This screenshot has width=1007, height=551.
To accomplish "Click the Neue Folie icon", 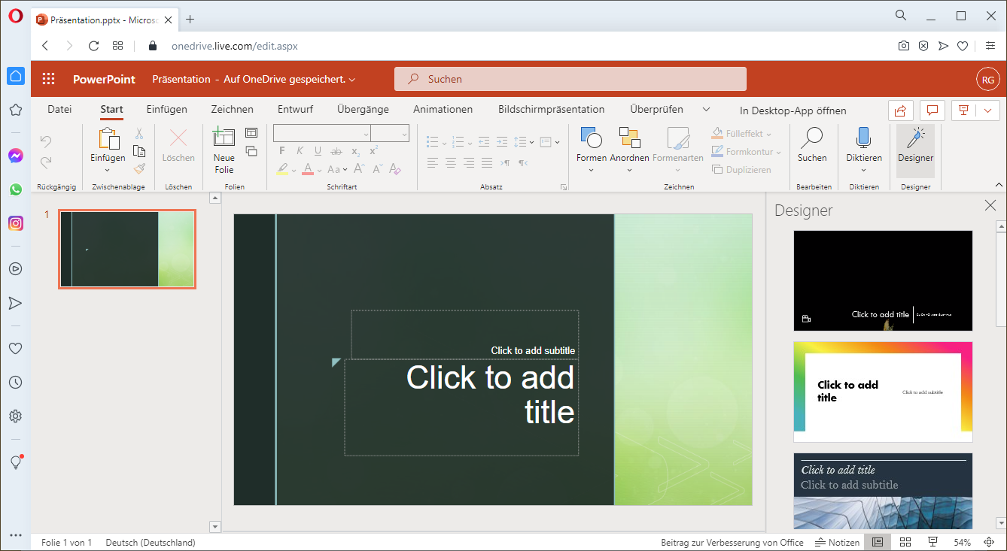I will point(224,138).
